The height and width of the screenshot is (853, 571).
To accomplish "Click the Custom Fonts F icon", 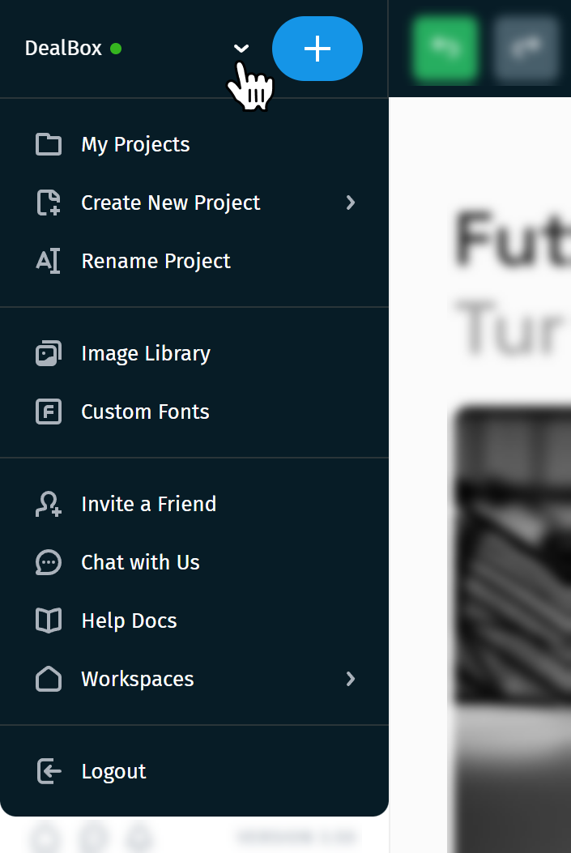I will tap(49, 412).
